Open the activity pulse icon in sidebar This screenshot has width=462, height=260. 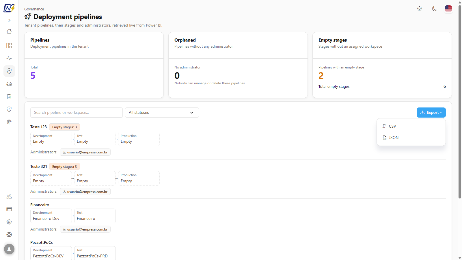(x=9, y=58)
